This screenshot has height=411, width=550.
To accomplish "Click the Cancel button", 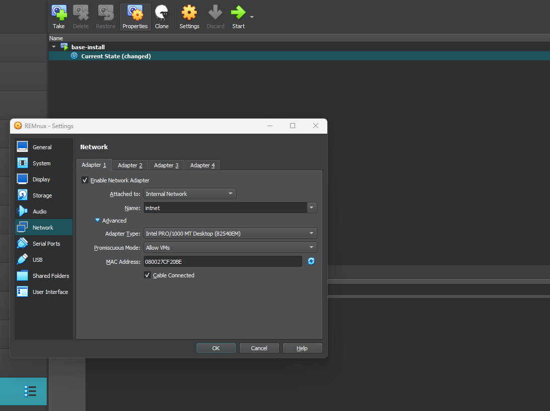I will (x=259, y=348).
